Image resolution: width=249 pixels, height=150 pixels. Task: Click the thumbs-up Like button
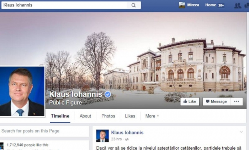(x=190, y=101)
